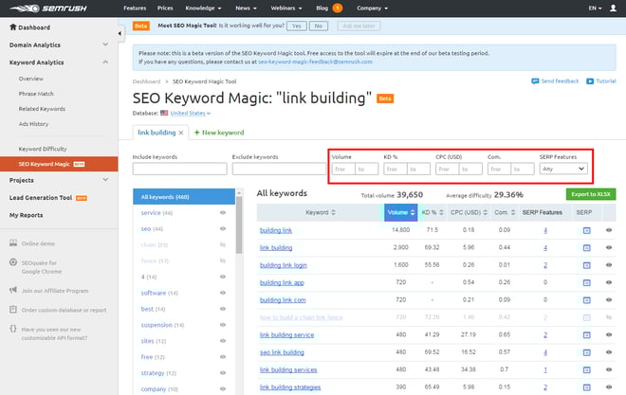Open SERP snapshot for link building service

586,334
